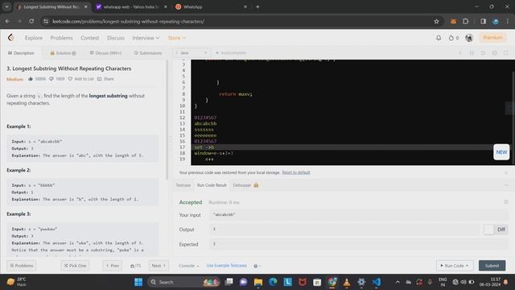Bookmark this page with the star icon

coord(436,22)
